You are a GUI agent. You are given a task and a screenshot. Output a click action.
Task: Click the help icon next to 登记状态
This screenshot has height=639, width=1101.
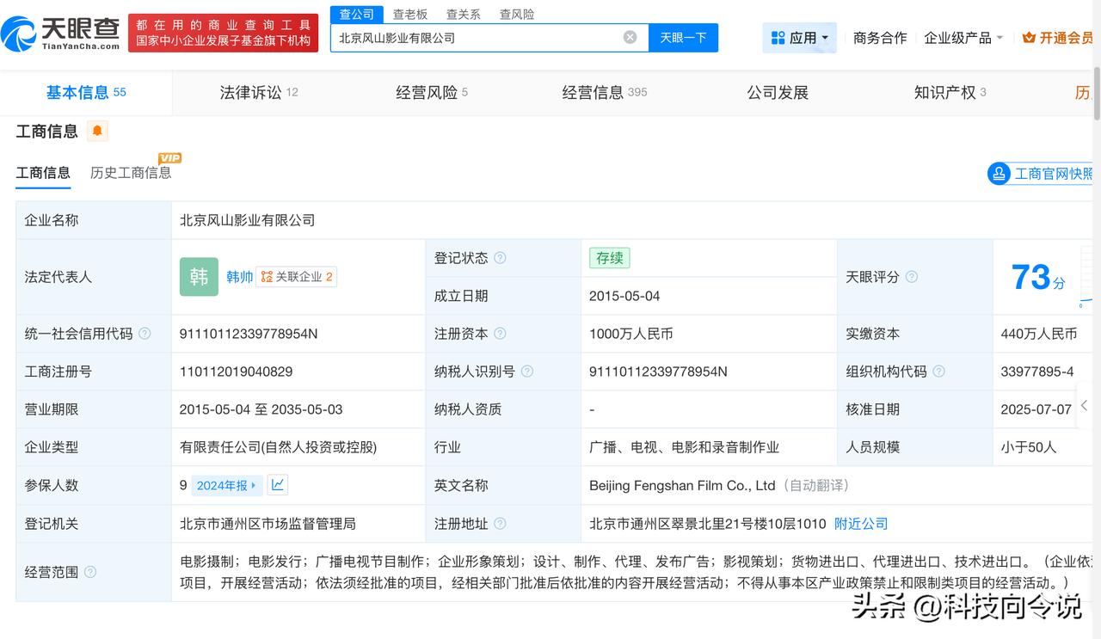(x=500, y=258)
